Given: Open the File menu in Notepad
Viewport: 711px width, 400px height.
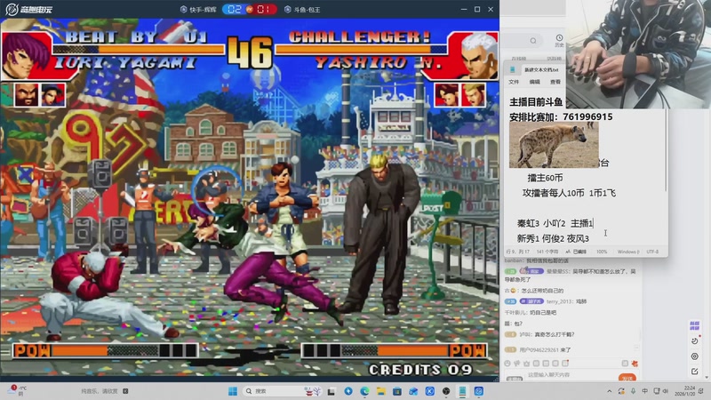Looking at the screenshot, I should click(514, 82).
